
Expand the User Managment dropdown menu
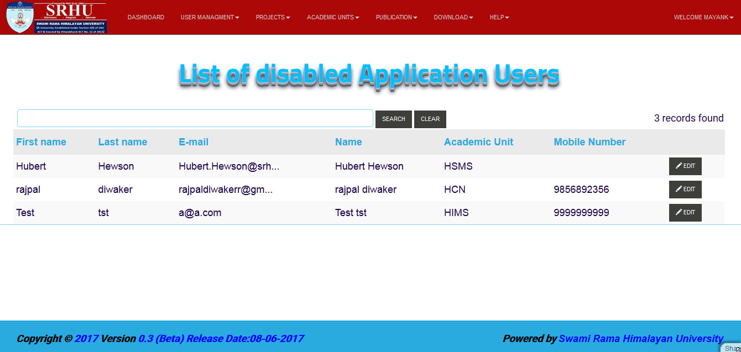[x=210, y=17]
